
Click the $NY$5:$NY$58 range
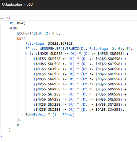pos(108,104)
